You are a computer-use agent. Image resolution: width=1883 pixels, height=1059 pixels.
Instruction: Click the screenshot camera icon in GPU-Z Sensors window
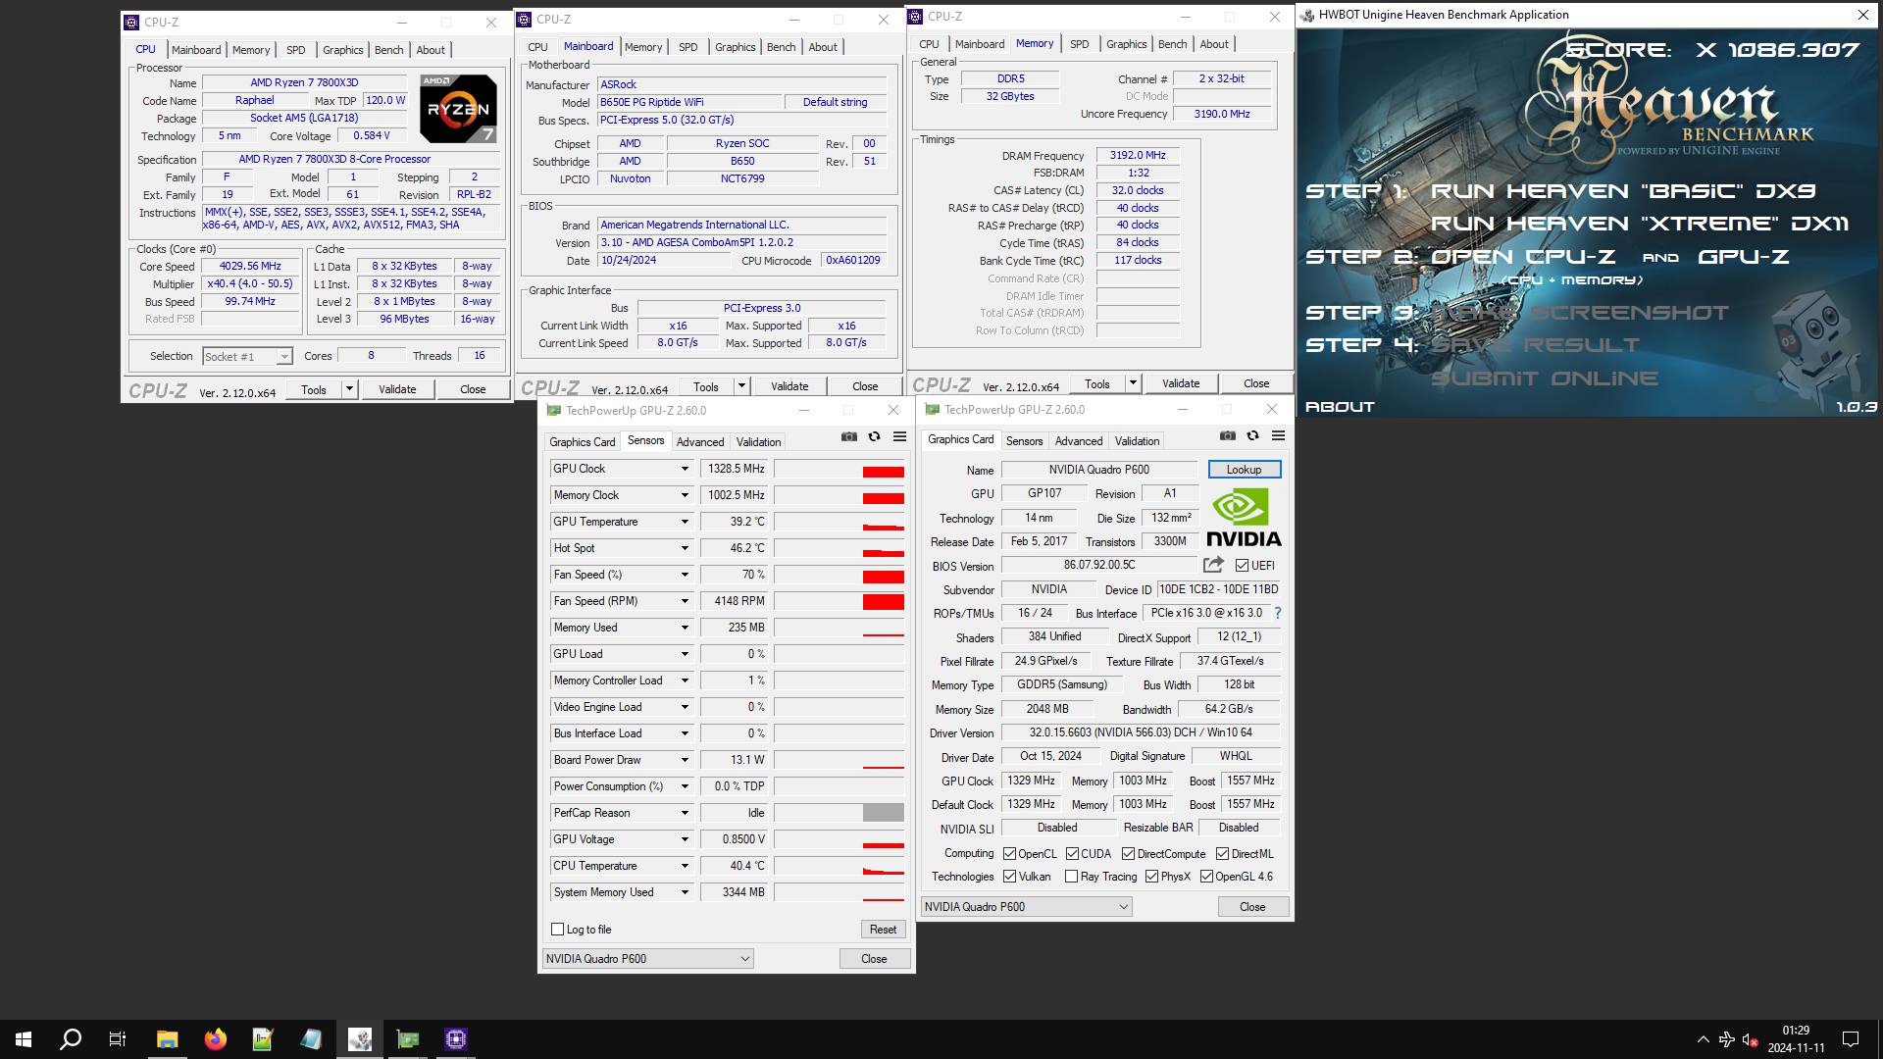[849, 437]
